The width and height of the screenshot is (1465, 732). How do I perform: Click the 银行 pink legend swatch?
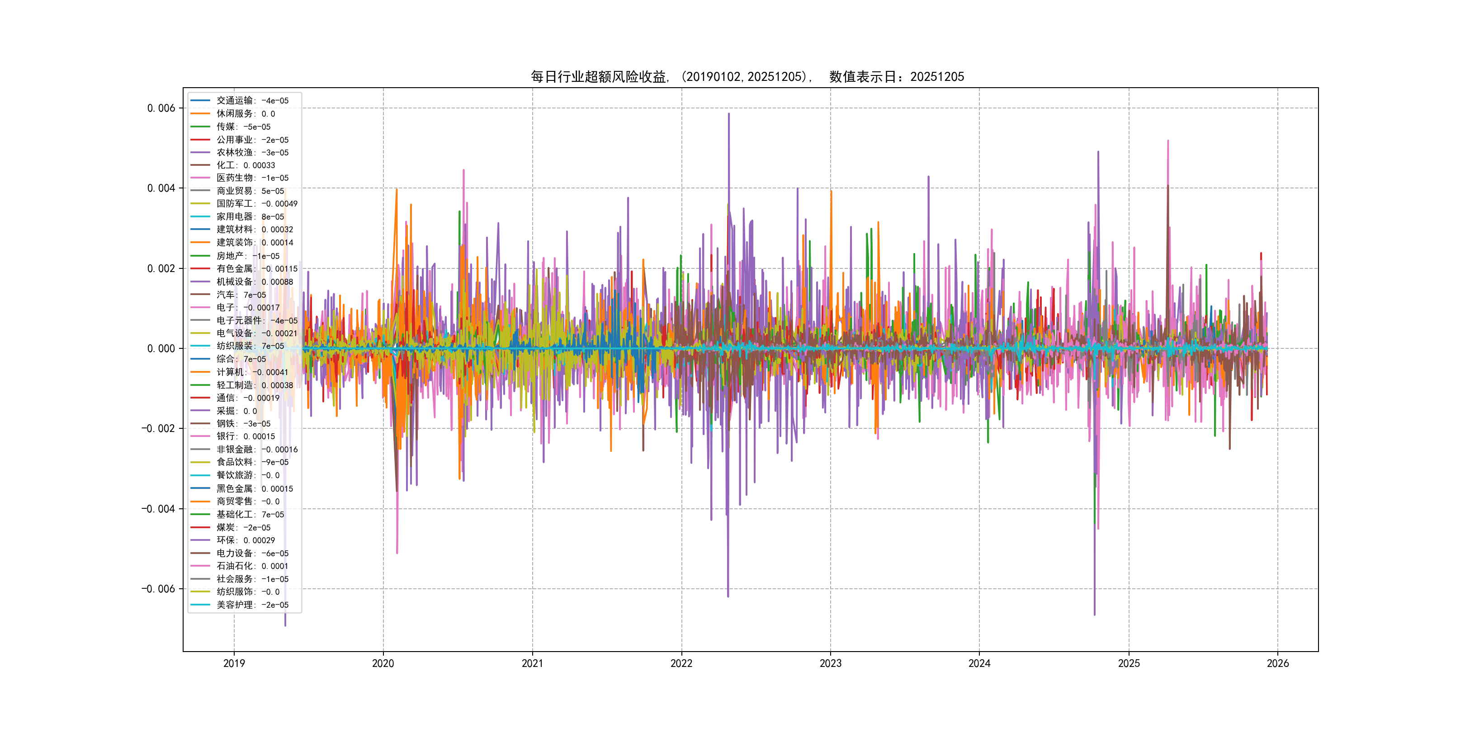point(199,436)
